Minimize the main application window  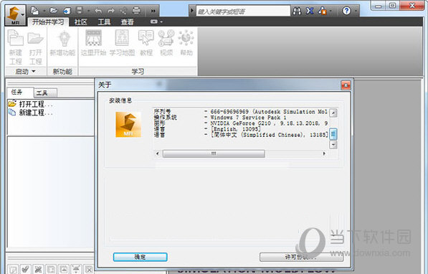tap(379, 6)
